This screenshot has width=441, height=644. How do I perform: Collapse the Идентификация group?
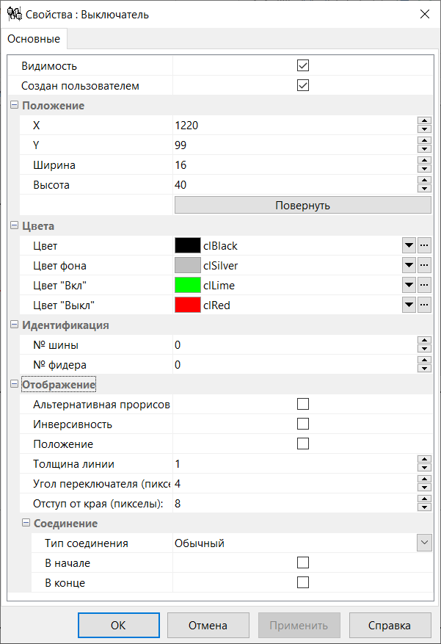click(x=15, y=325)
